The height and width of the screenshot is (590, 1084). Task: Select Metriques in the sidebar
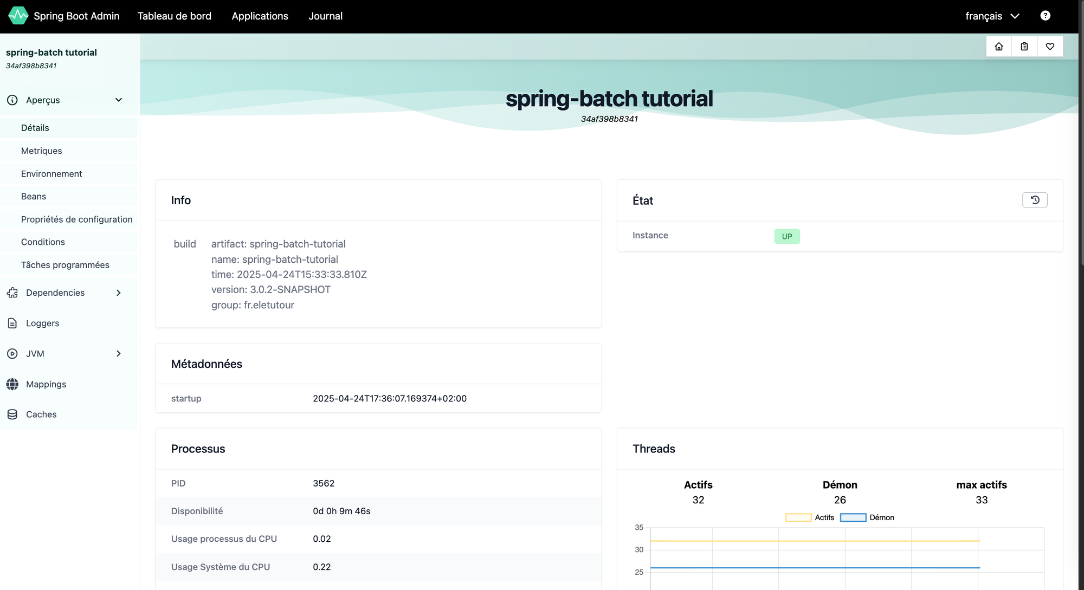[41, 151]
